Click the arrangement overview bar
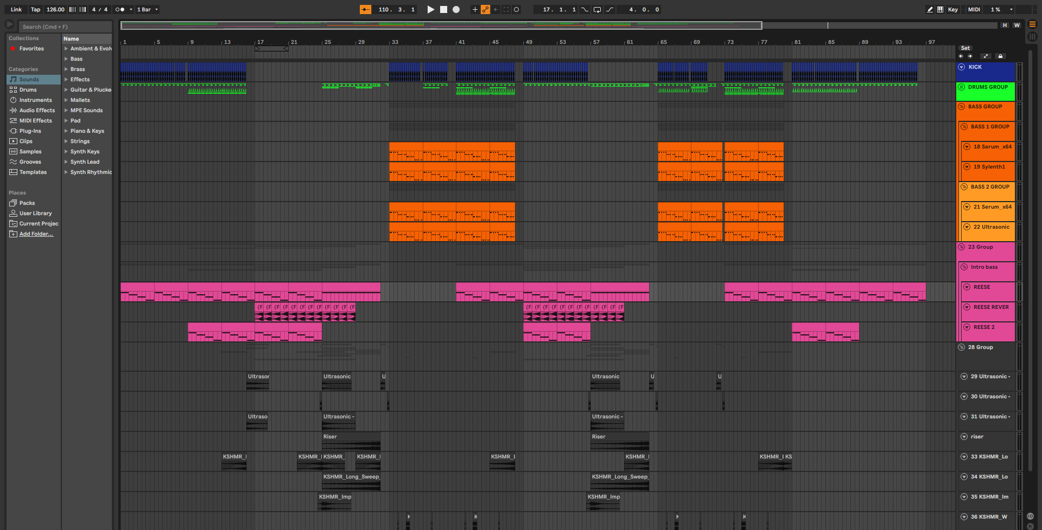This screenshot has height=530, width=1042. pos(559,25)
